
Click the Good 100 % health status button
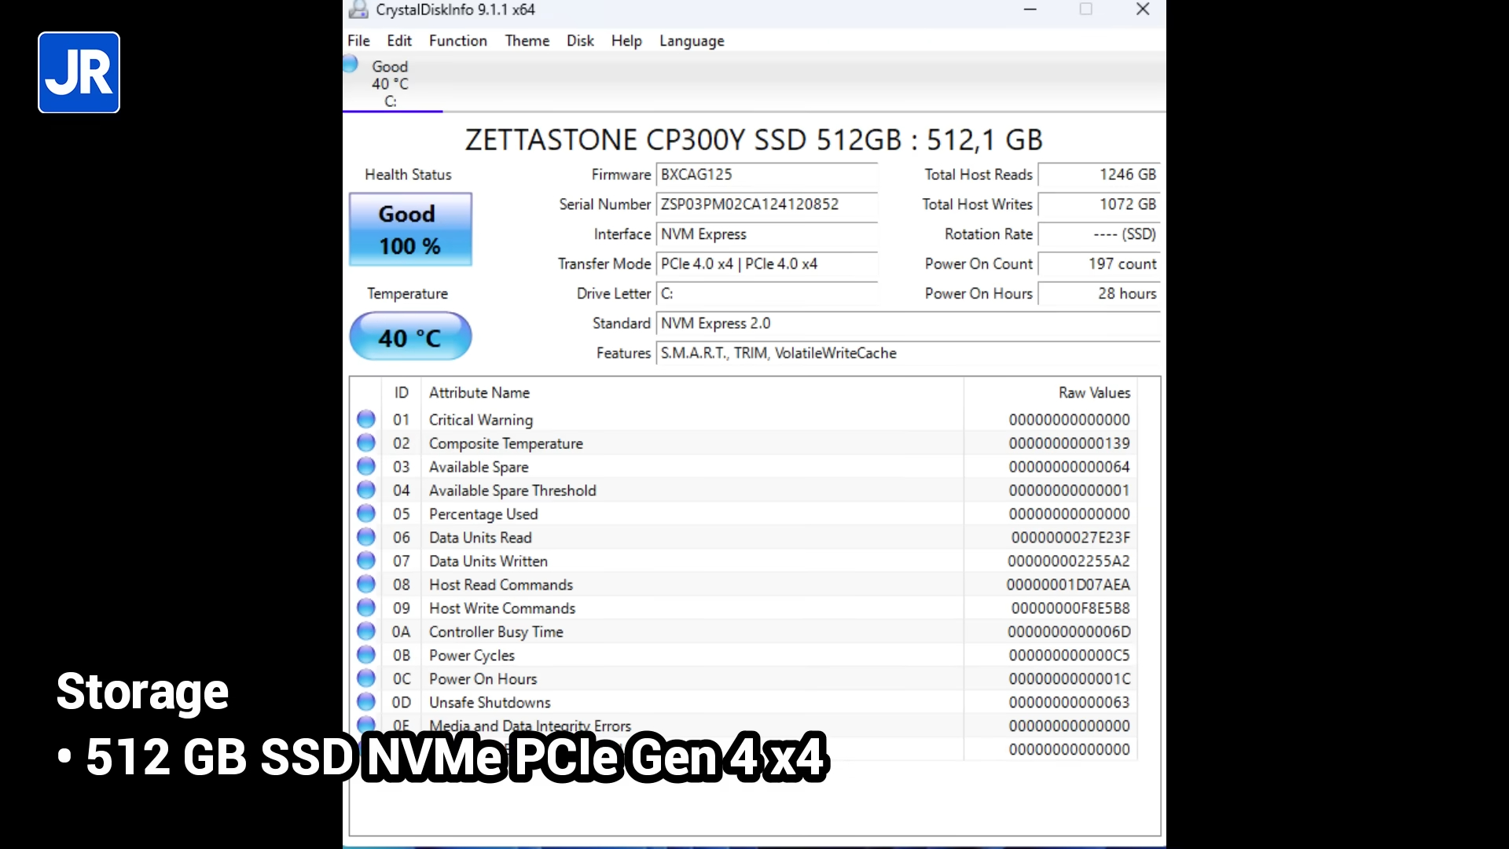pyautogui.click(x=410, y=230)
